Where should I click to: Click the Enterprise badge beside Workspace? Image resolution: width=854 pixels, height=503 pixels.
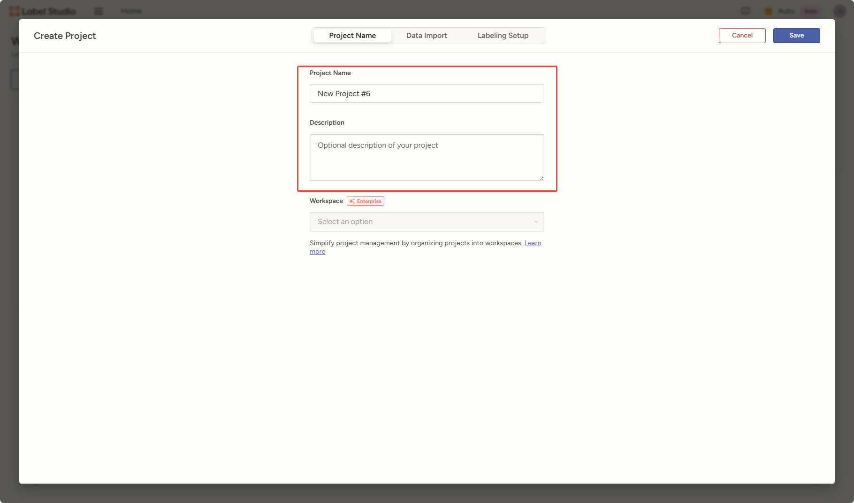point(366,201)
